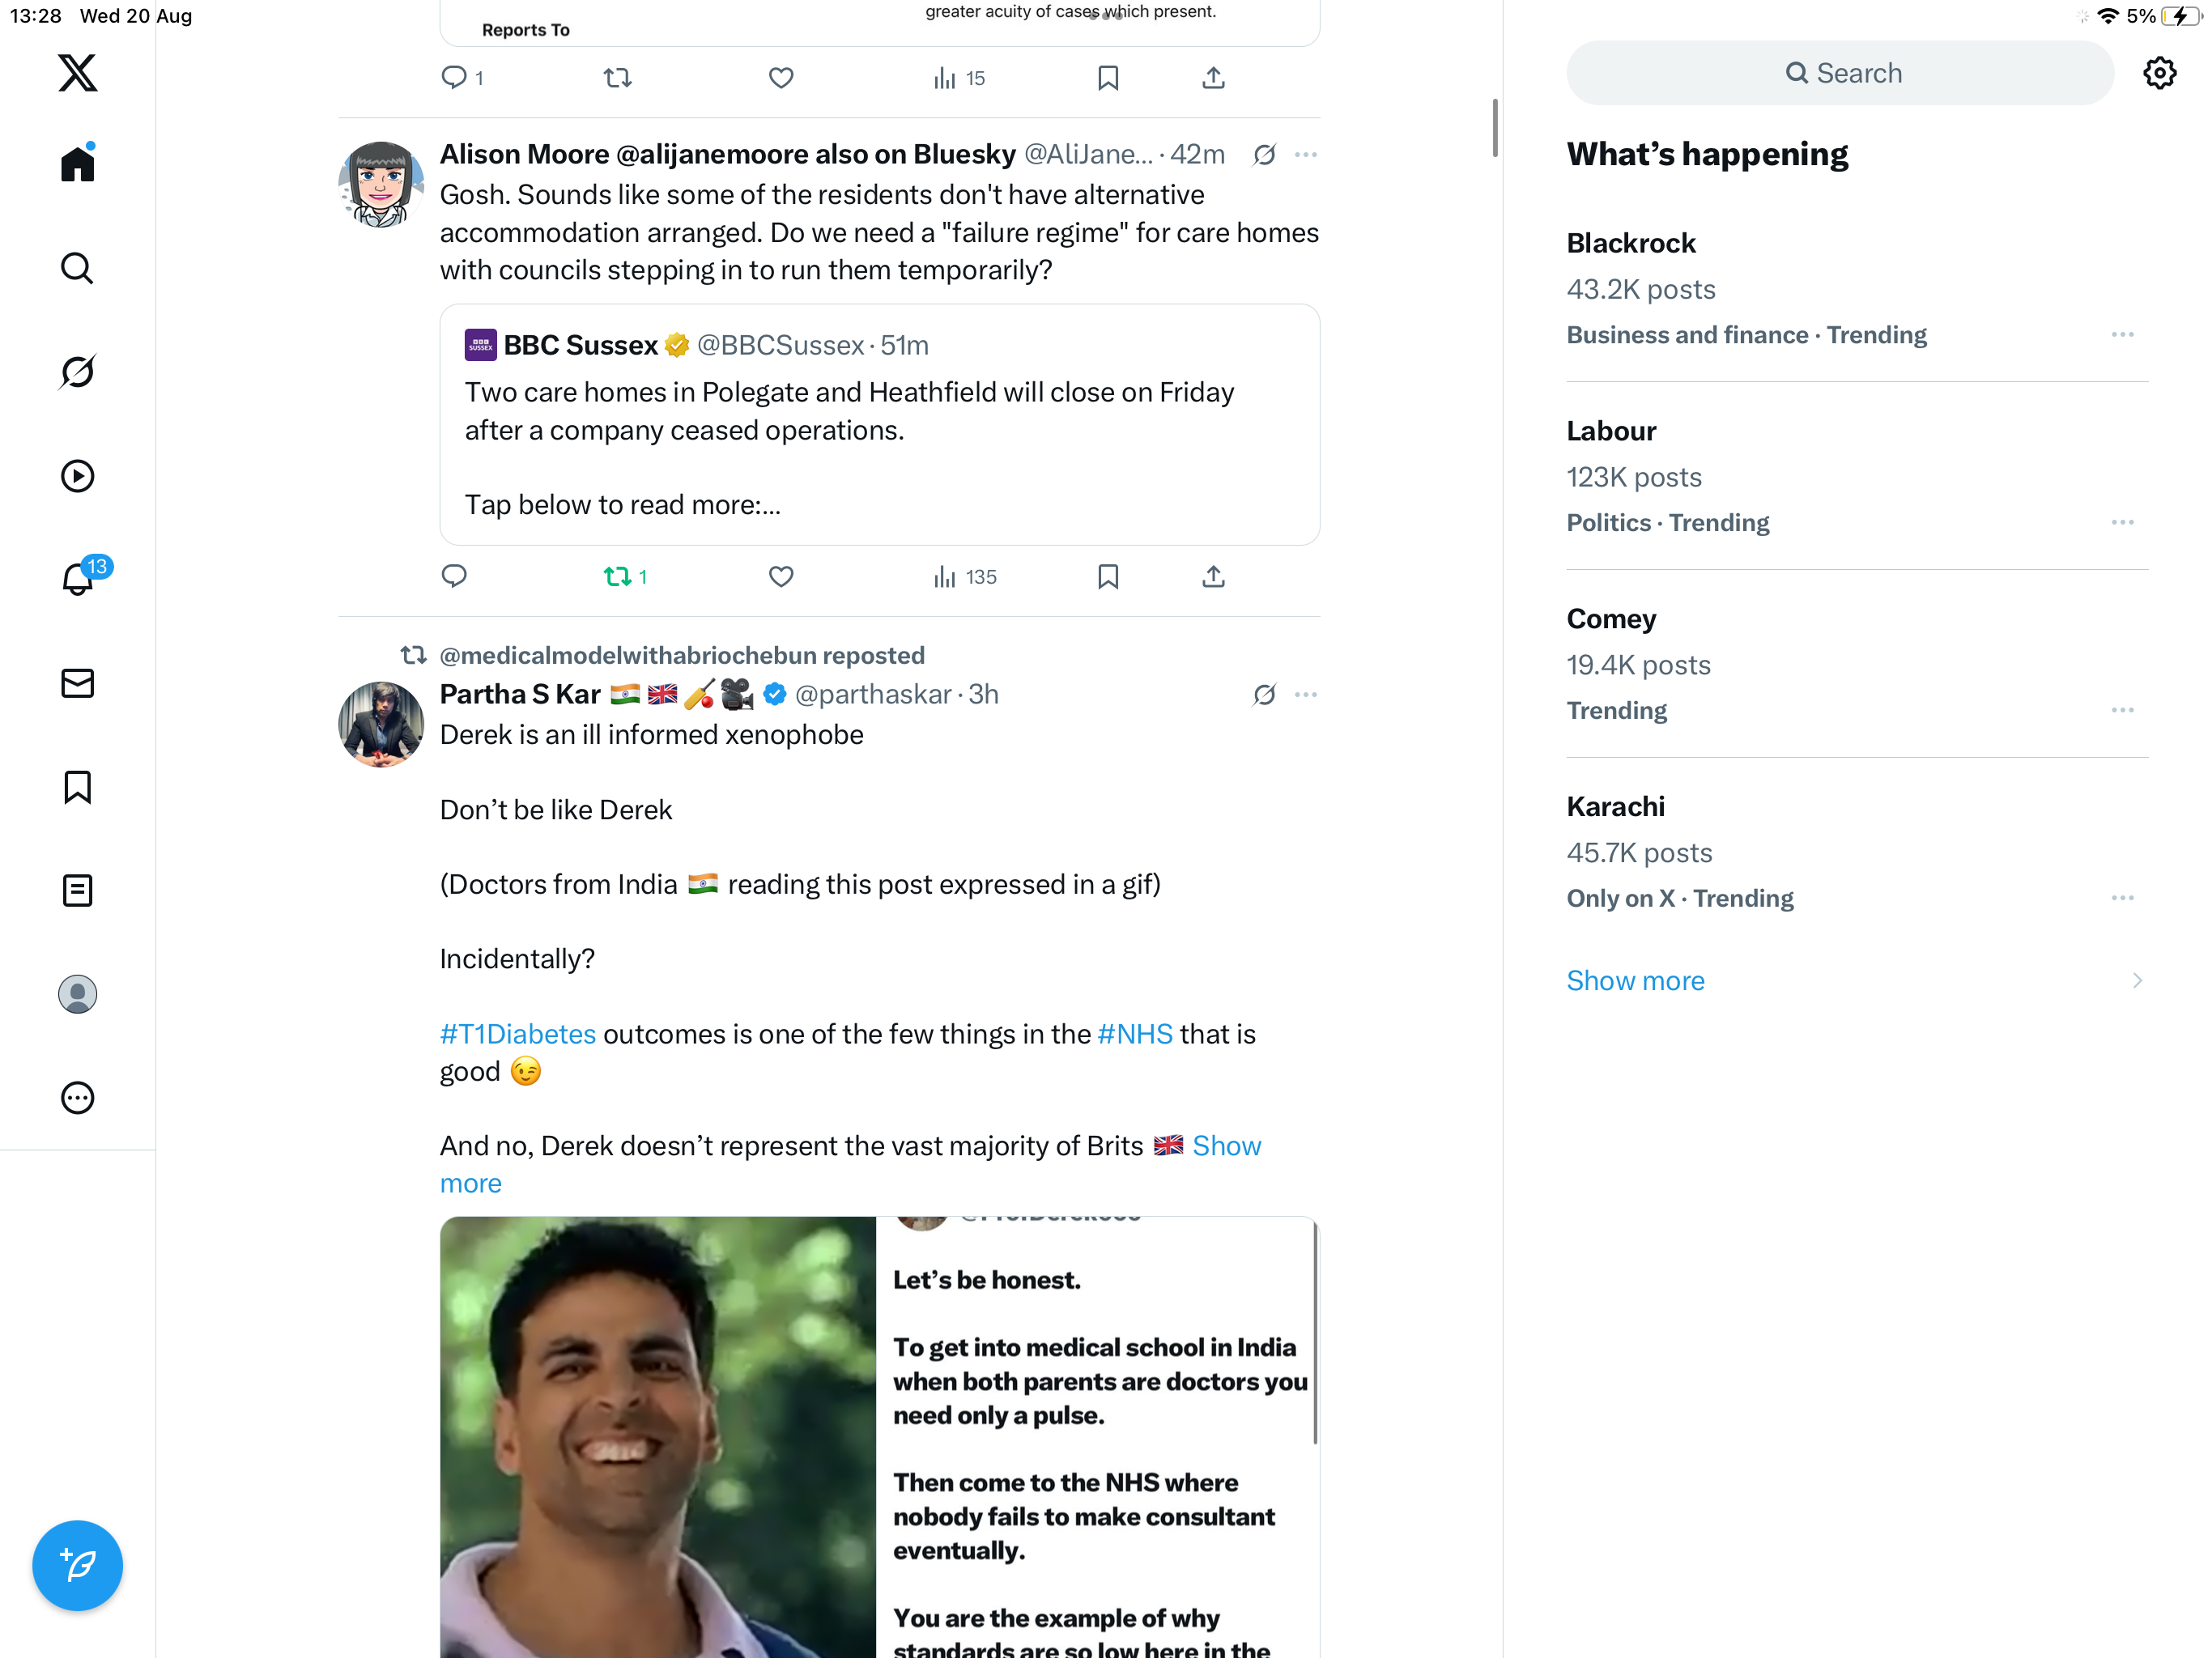
Task: Open the #T1Diabetes hashtag link
Action: tap(517, 1034)
